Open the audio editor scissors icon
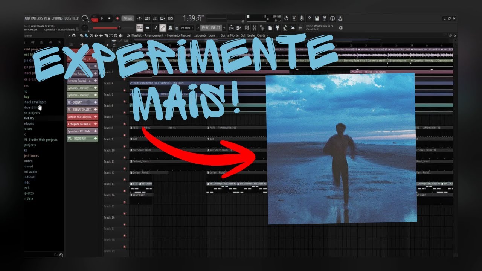 (x=294, y=18)
